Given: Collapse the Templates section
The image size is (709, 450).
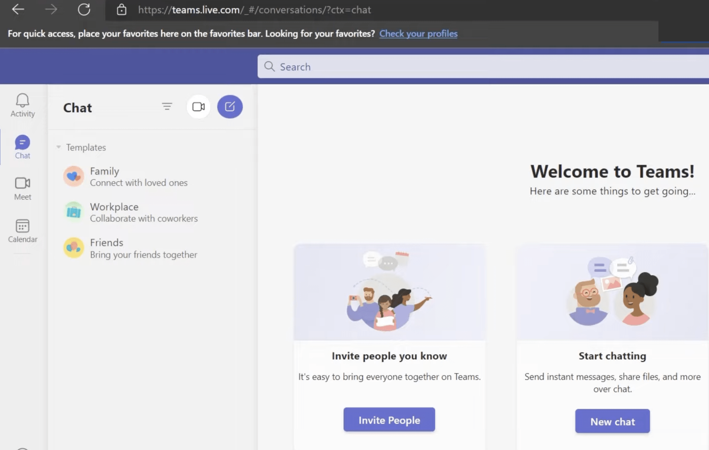Looking at the screenshot, I should tap(58, 147).
